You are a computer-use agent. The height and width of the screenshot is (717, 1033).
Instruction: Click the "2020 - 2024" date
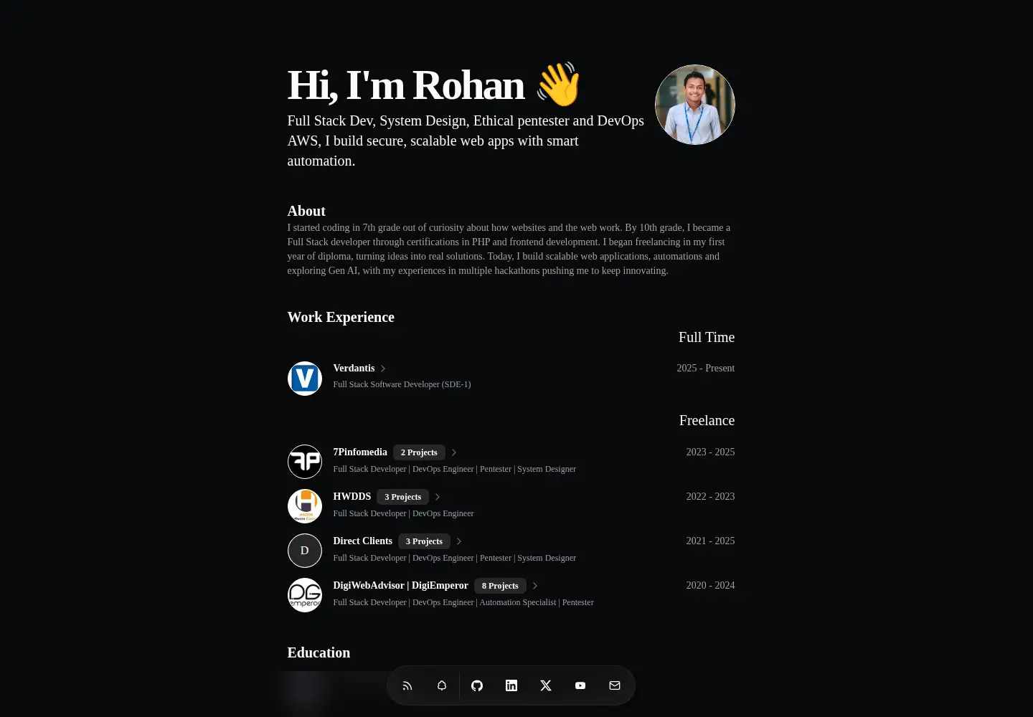710,585
